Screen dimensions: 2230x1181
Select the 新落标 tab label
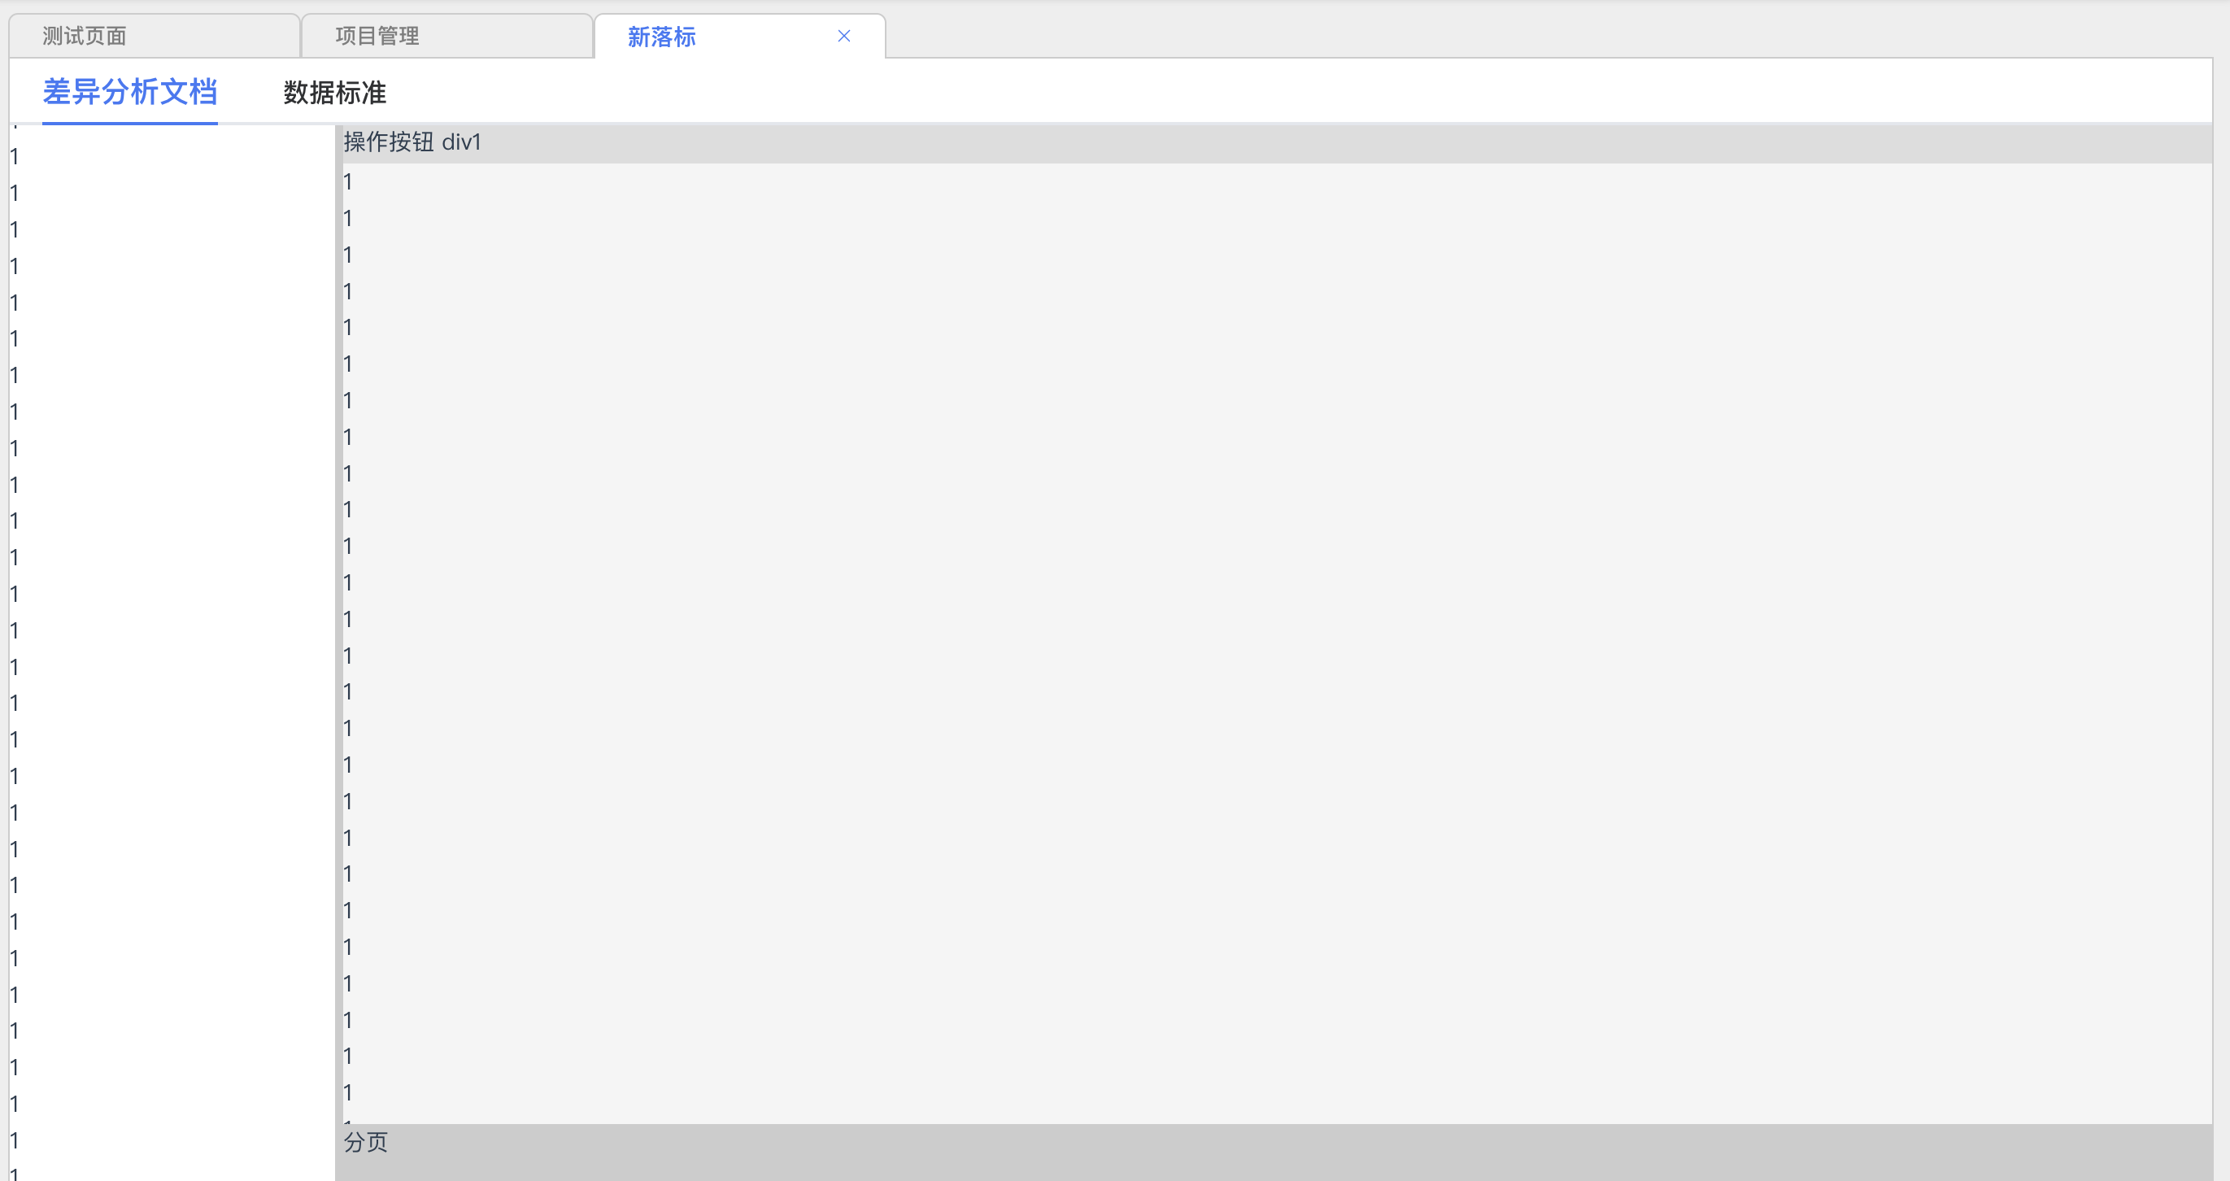pyautogui.click(x=661, y=37)
